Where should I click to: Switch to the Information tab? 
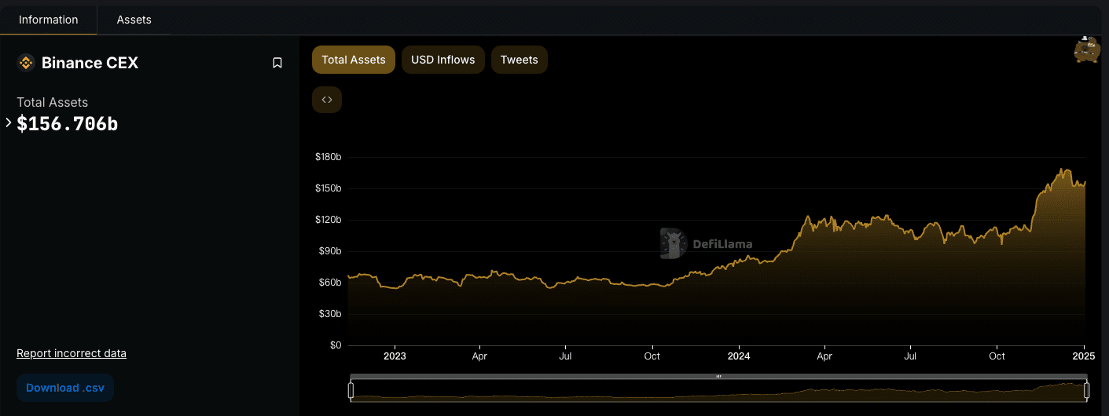click(x=49, y=20)
